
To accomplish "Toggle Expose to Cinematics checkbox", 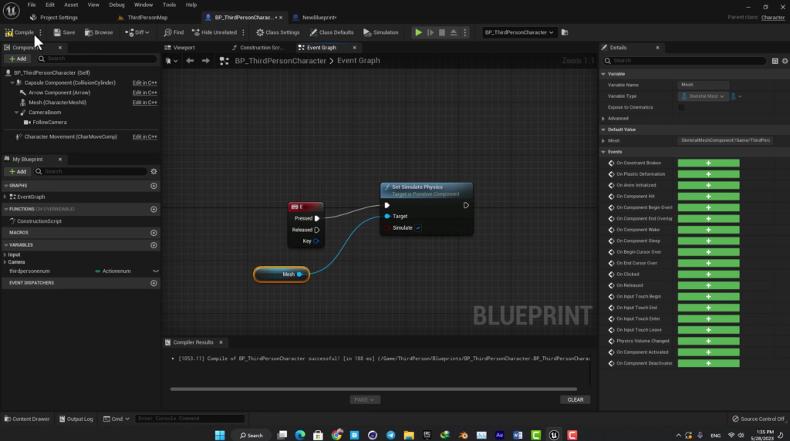I will pos(681,107).
